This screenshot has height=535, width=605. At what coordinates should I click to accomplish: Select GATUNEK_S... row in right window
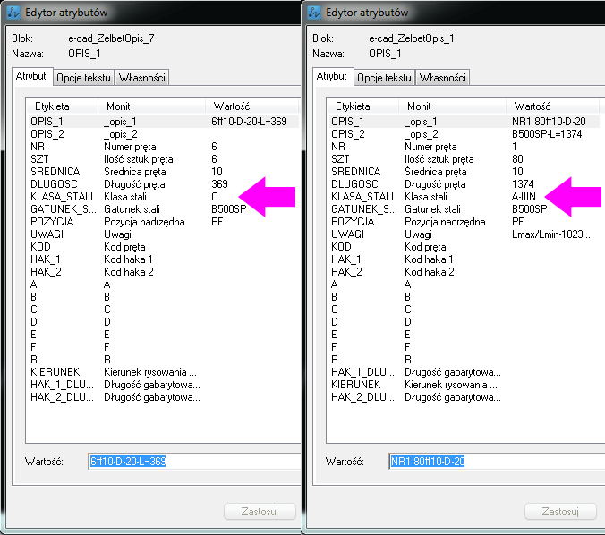(x=464, y=209)
